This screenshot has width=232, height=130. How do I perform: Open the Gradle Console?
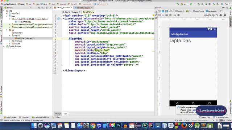click(x=220, y=117)
